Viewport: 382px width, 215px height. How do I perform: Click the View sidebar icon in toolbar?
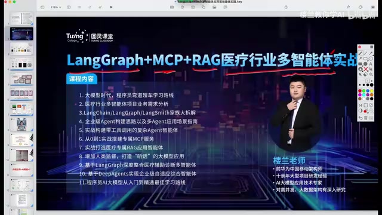42,7
